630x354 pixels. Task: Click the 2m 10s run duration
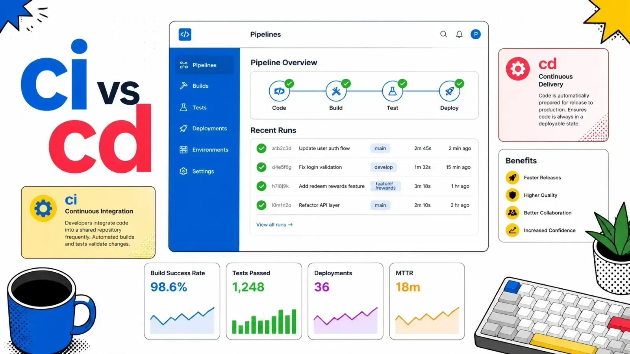(x=422, y=205)
